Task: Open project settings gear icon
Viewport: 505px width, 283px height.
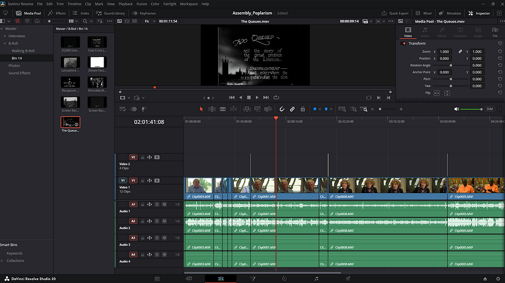Action: tap(498, 278)
